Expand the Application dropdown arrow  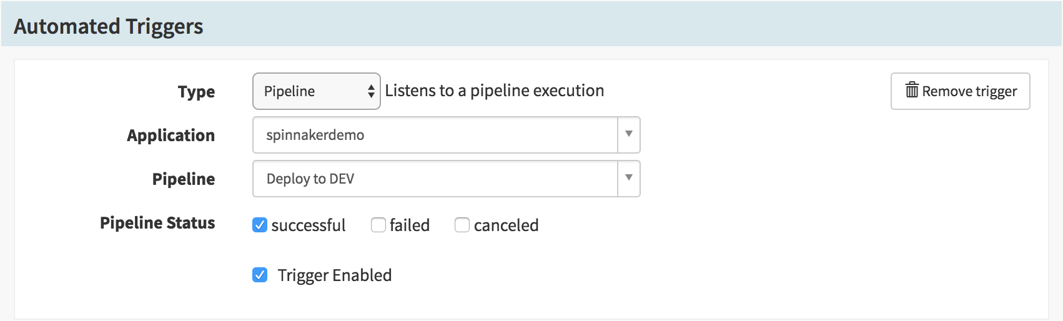(629, 134)
